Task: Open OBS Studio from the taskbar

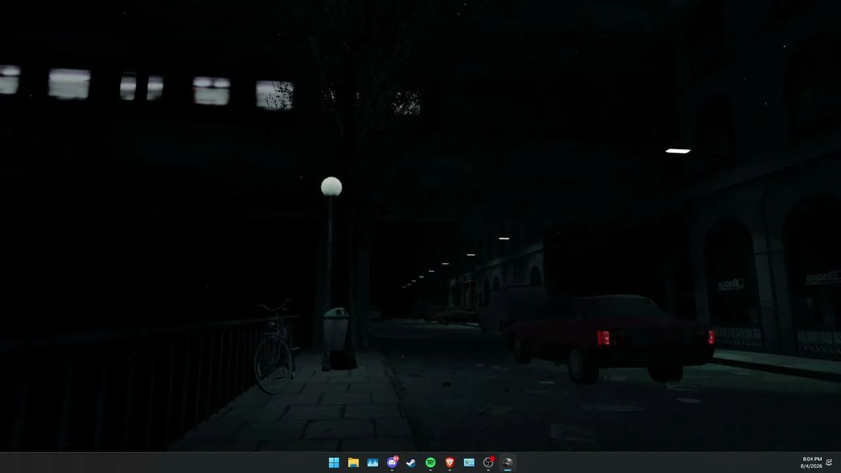Action: coord(488,462)
